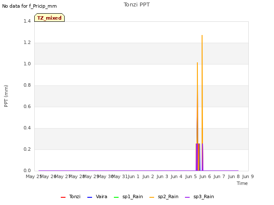
Task: Click the green sp1_Rain legend swatch
Action: click(x=116, y=197)
